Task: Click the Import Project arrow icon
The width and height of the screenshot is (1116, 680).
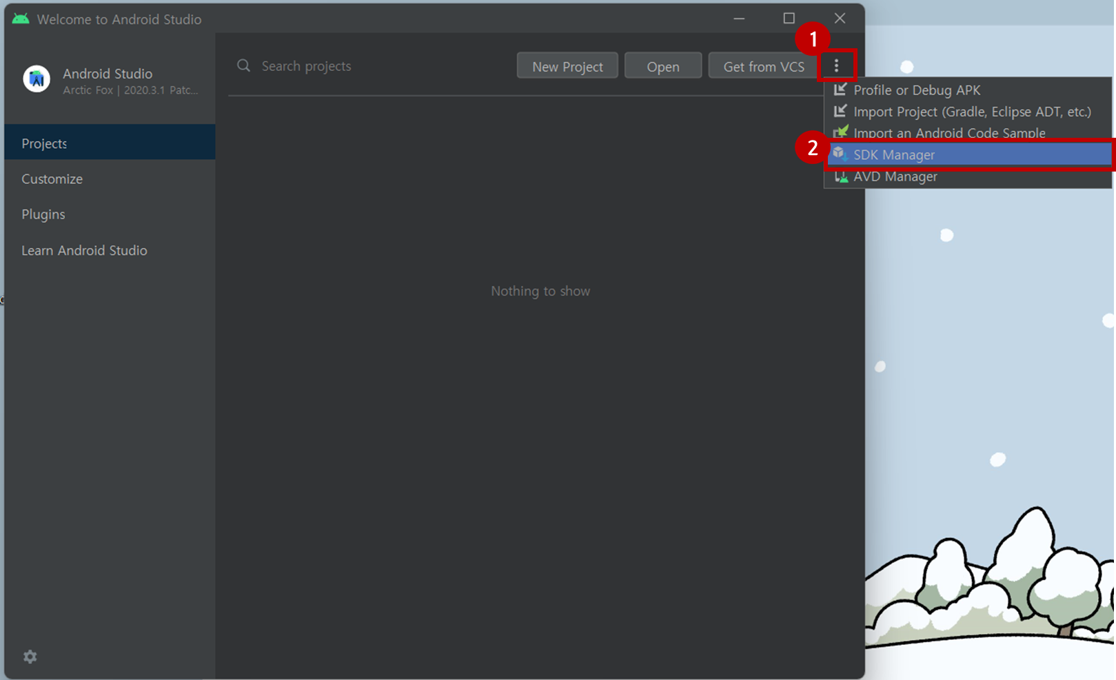Action: (x=840, y=111)
